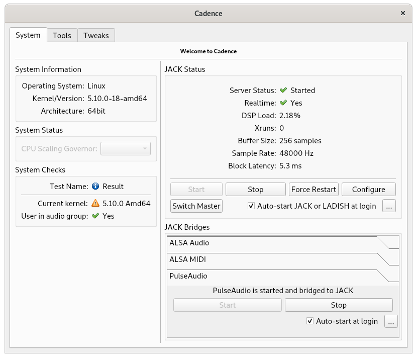
Task: Click the 5.10.0 Amd64 kernel check result
Action: click(126, 203)
